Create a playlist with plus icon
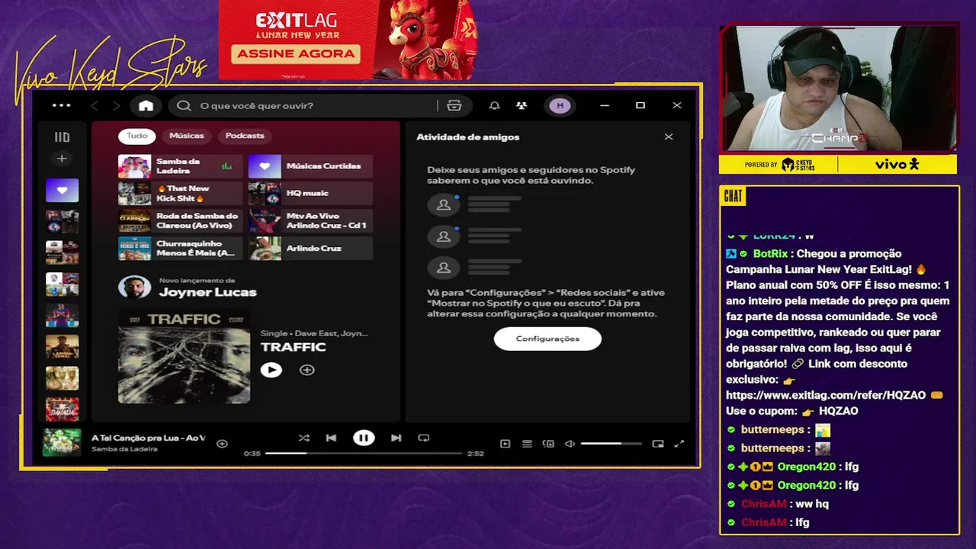Image resolution: width=976 pixels, height=549 pixels. (62, 159)
